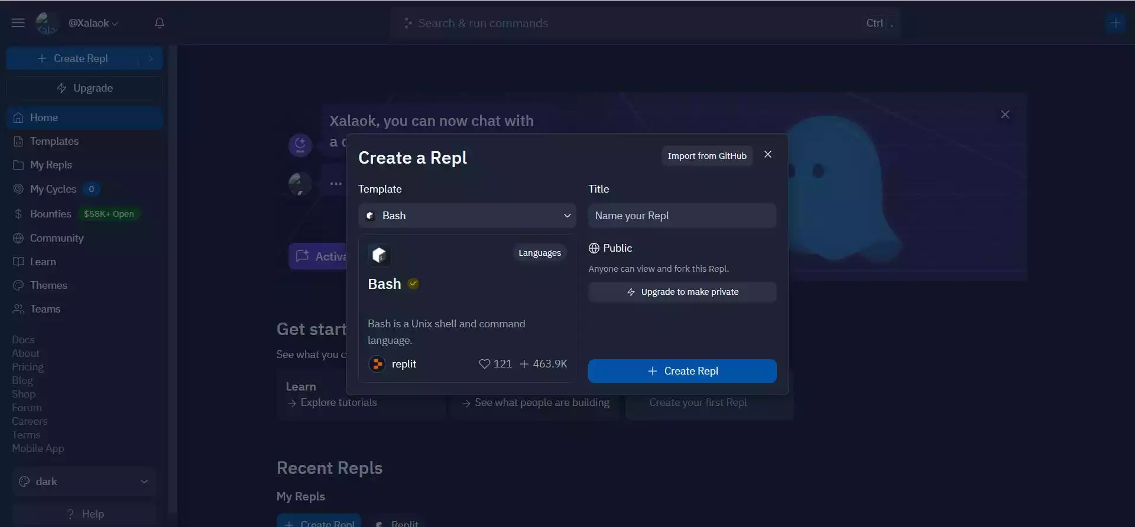Click the Home icon in sidebar
This screenshot has width=1135, height=527.
point(18,118)
